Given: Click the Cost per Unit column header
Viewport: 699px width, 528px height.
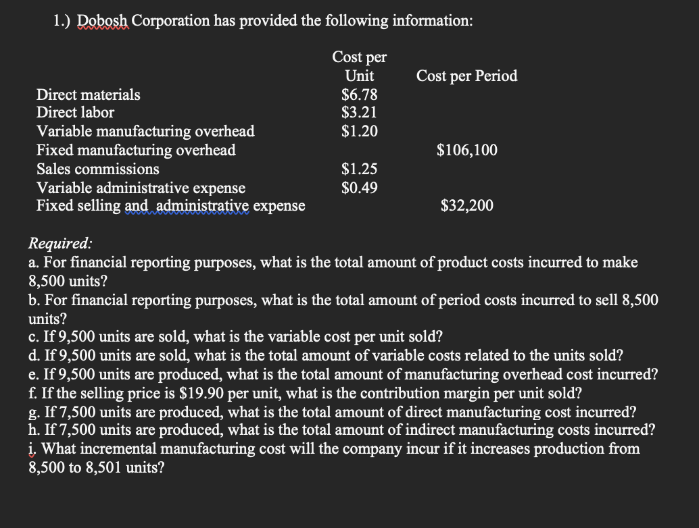Looking at the screenshot, I should (360, 66).
